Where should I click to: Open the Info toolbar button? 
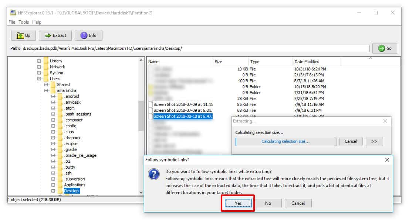coord(88,35)
